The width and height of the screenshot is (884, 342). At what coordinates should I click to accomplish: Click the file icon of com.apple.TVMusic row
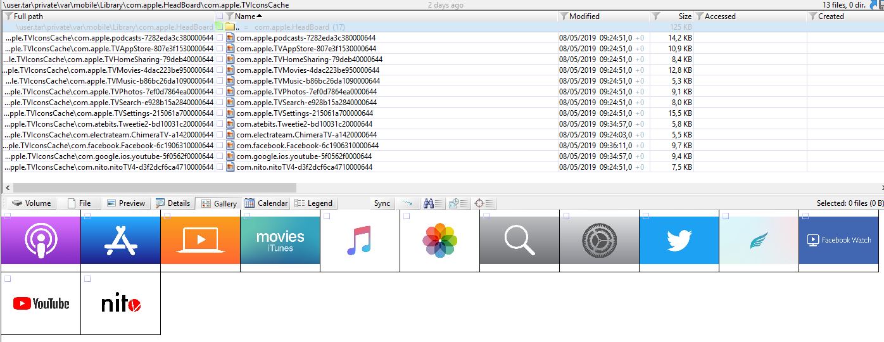coord(230,81)
